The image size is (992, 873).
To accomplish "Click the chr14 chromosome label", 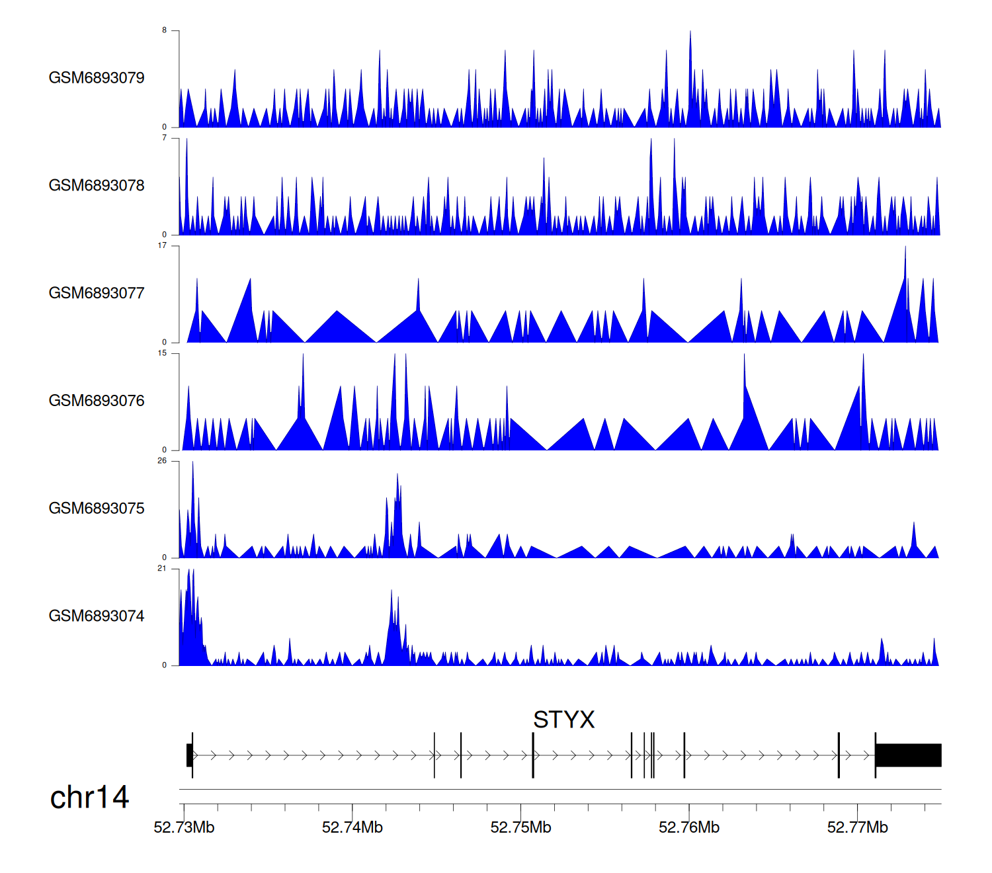I will (x=89, y=798).
